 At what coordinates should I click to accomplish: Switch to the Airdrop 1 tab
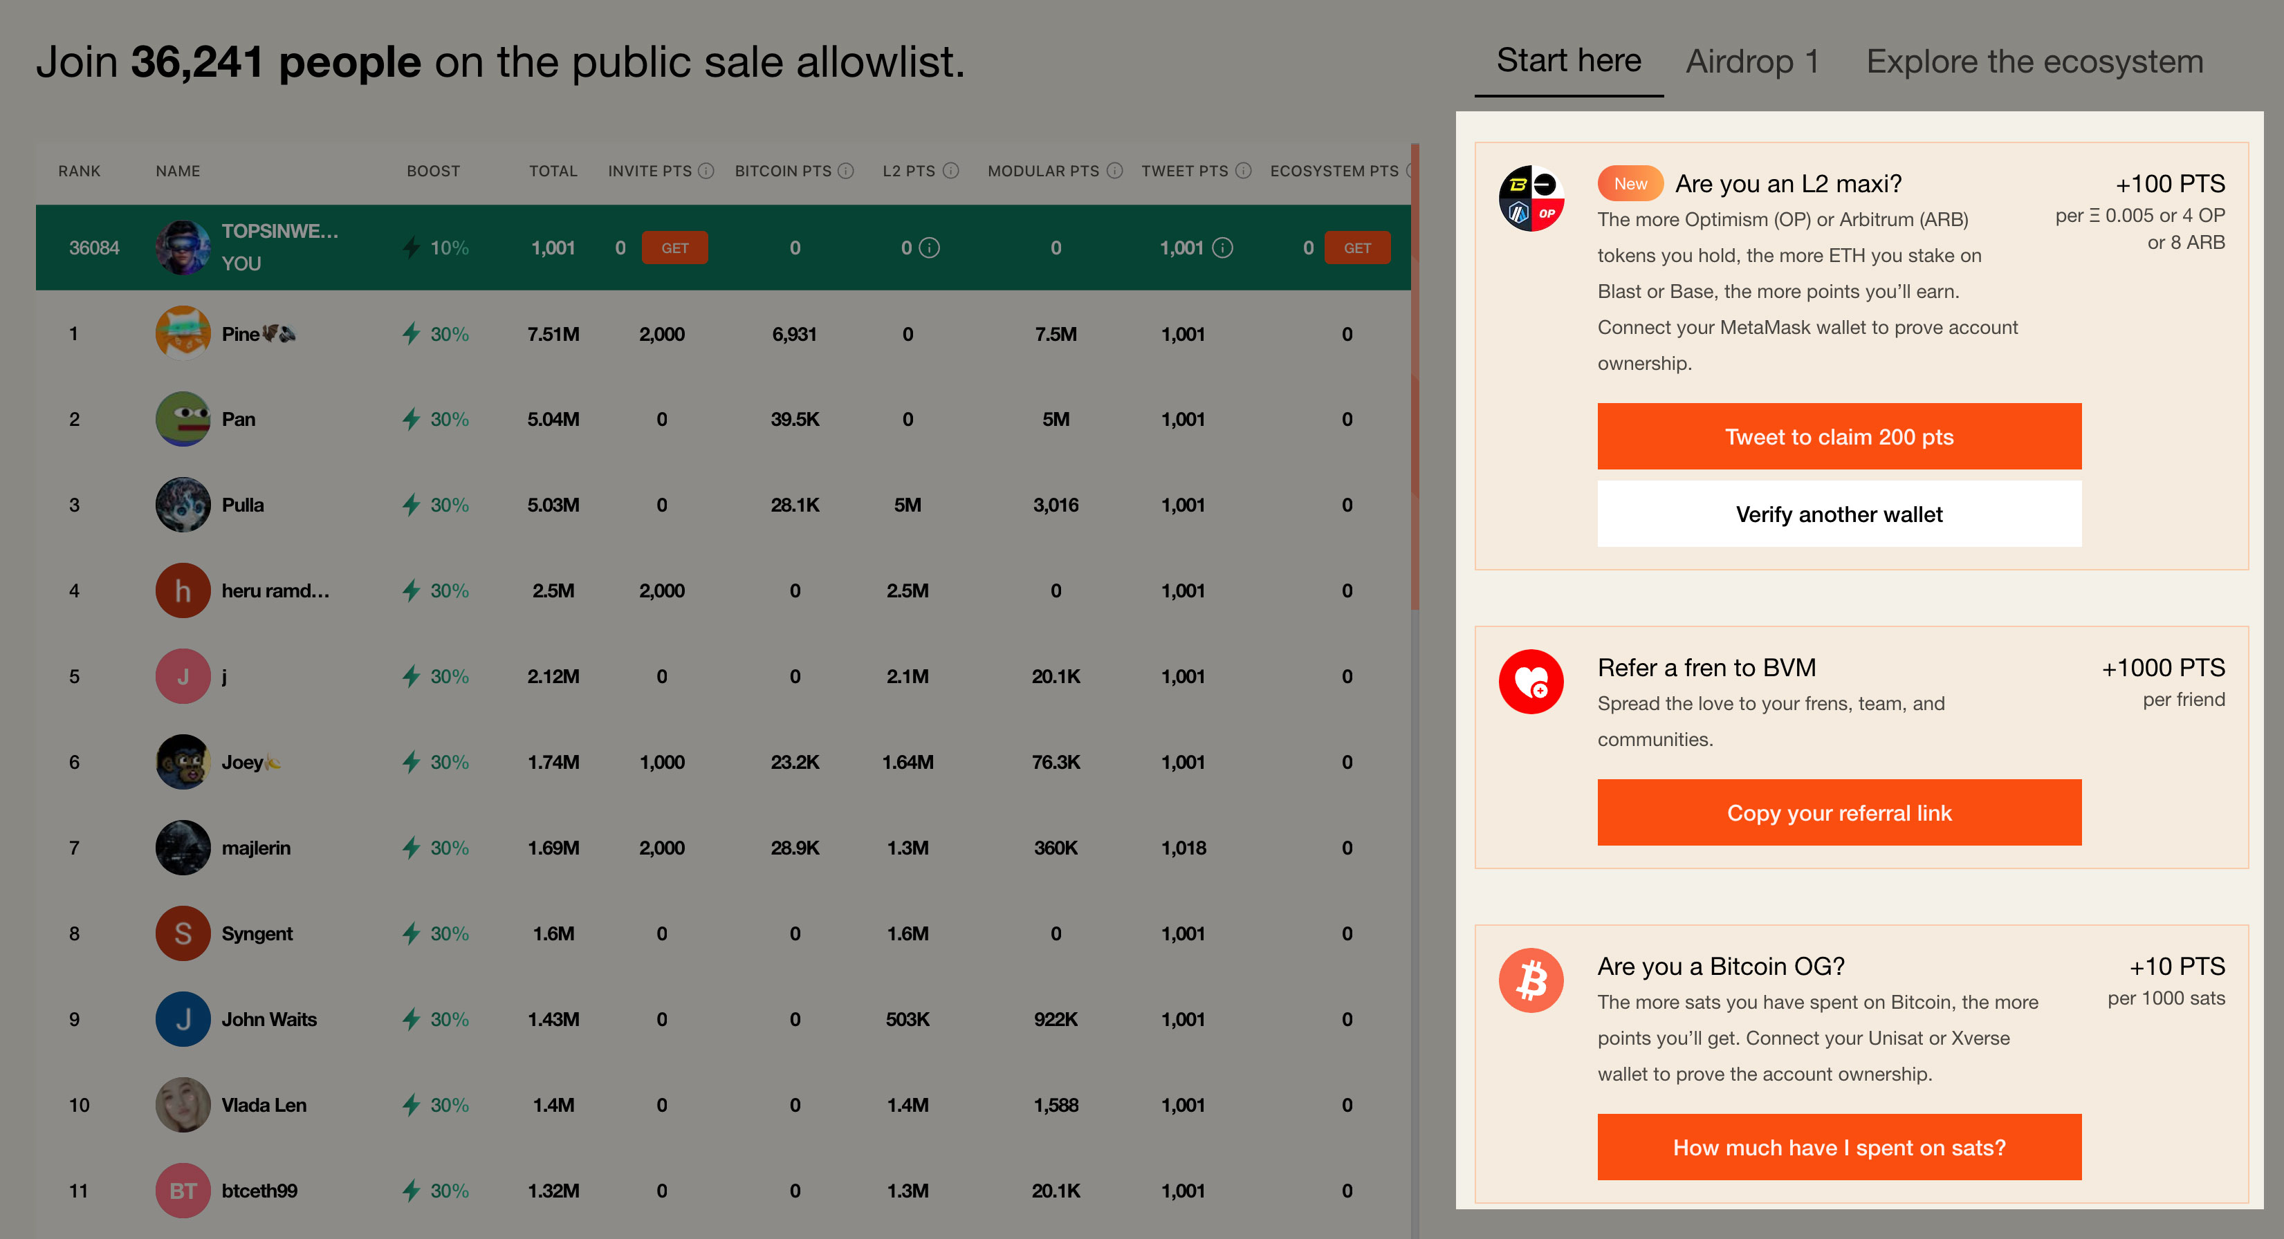(1753, 61)
